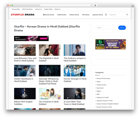Image resolution: width=140 pixels, height=118 pixels.
Task: Open 'Stolen Heartbeats in Hindi Dubbed' title
Action: click(24, 80)
